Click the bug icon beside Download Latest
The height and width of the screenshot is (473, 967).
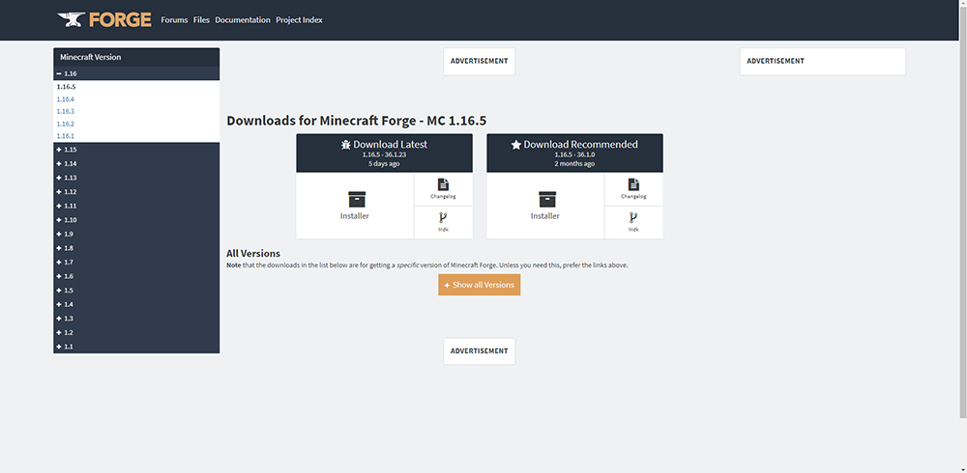pos(346,145)
